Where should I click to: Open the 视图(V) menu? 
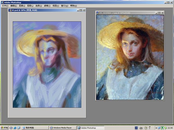pyautogui.click(x=56, y=6)
